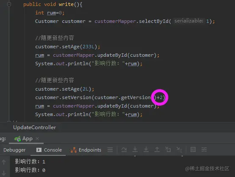
Task: Close the App debug session tab
Action: click(37, 138)
